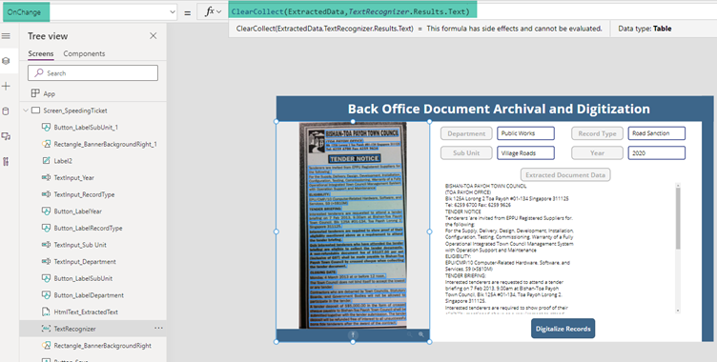Click the Rectangle_BannerBackgroundRight_1 shape icon
The width and height of the screenshot is (717, 362).
point(46,144)
